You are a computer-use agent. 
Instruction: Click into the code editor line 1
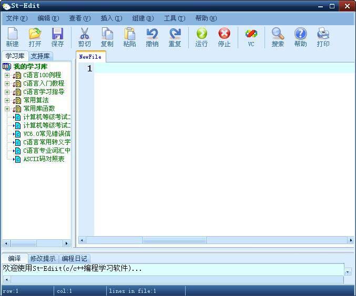coord(210,69)
